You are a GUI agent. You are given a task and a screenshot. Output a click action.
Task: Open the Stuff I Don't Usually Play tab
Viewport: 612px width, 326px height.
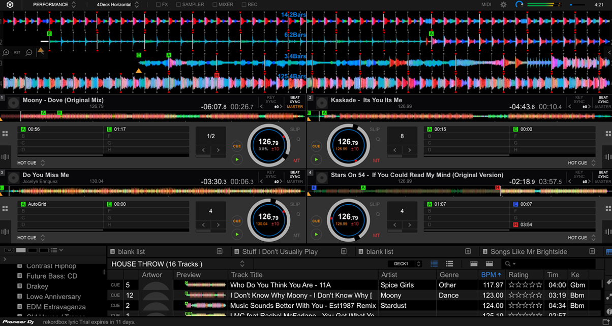click(x=280, y=252)
